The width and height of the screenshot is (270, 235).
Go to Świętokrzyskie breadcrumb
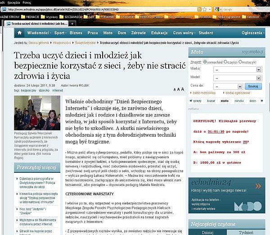[x=85, y=43]
